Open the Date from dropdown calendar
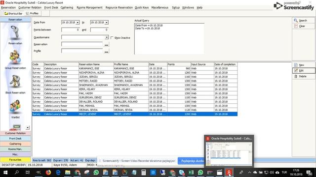This screenshot has width=316, height=177. (x=78, y=23)
